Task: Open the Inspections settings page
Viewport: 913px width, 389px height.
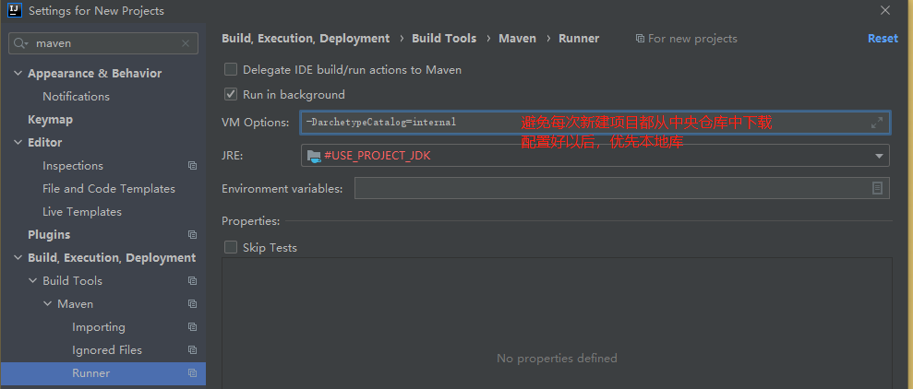Action: [73, 166]
